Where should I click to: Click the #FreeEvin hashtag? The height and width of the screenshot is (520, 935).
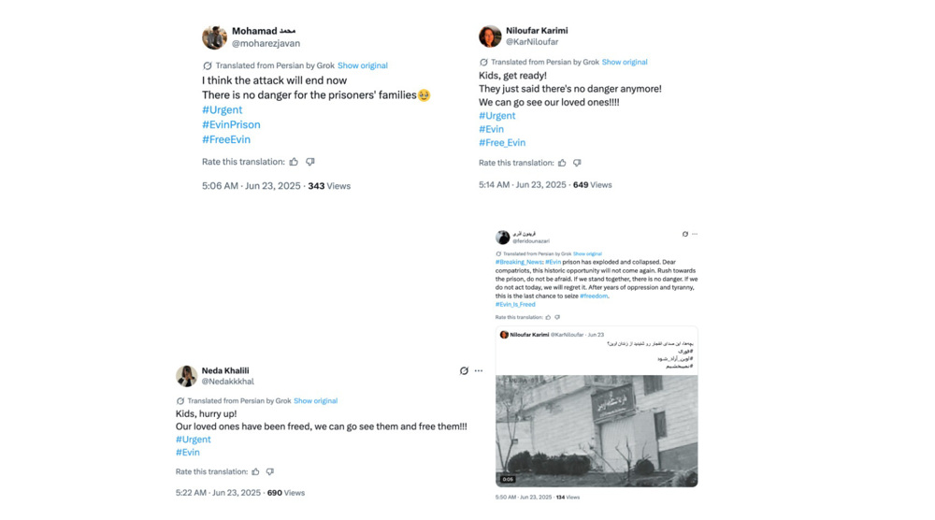[x=226, y=139]
